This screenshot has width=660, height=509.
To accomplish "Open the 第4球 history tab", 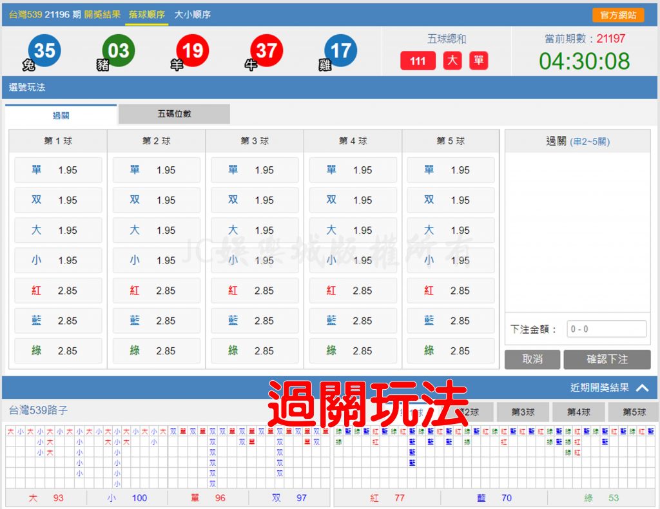I will click(578, 412).
